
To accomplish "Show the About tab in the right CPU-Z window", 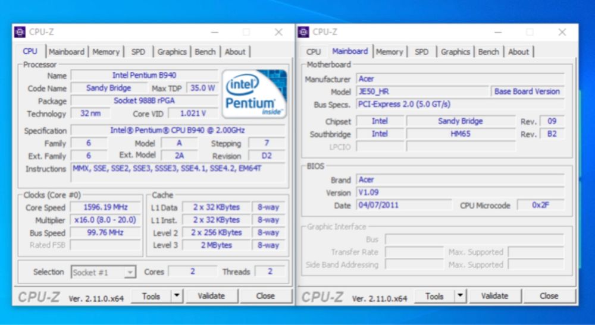I will (518, 52).
